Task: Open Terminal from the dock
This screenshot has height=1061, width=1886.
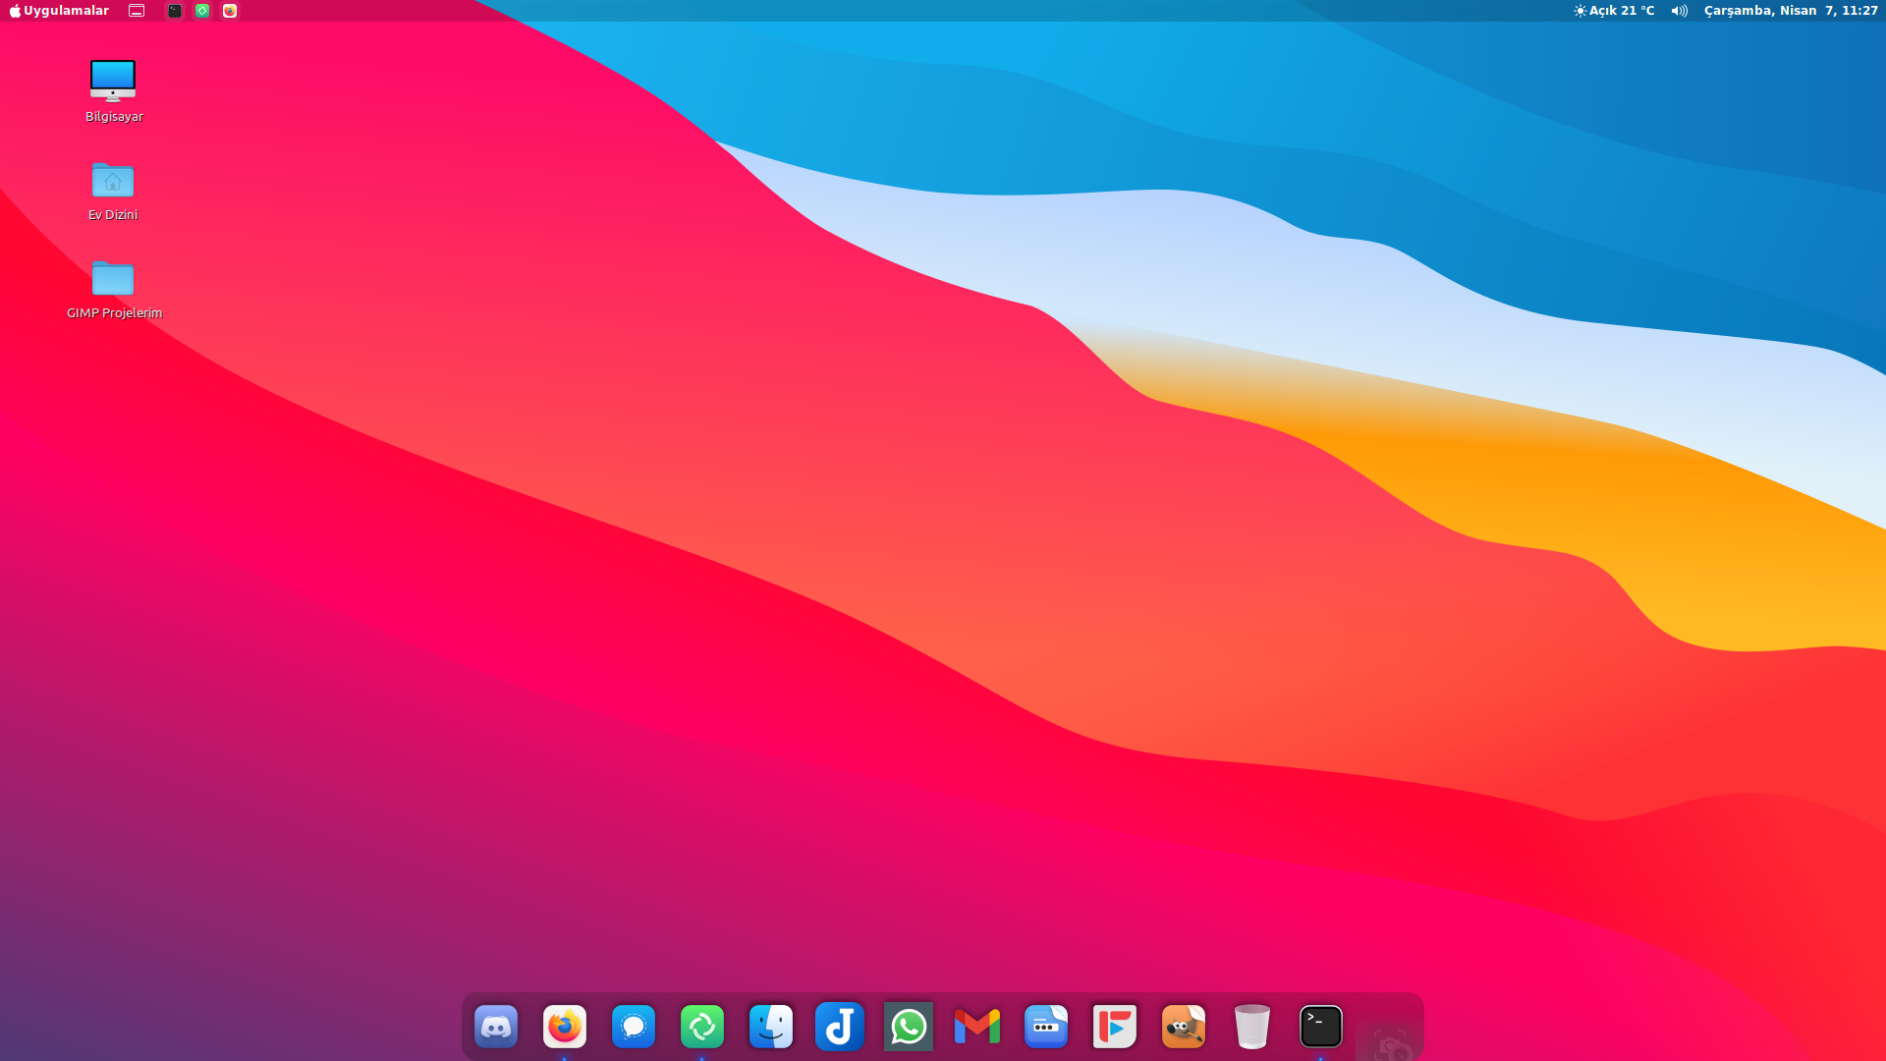Action: click(1321, 1027)
